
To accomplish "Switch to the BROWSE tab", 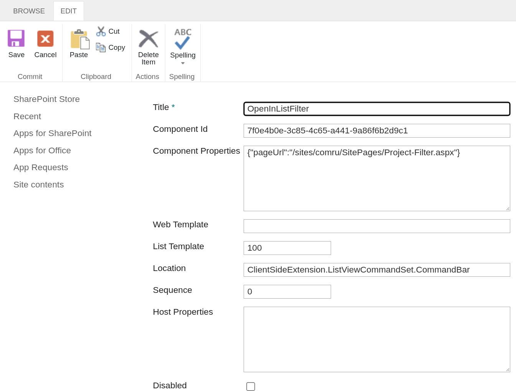I will pyautogui.click(x=29, y=11).
